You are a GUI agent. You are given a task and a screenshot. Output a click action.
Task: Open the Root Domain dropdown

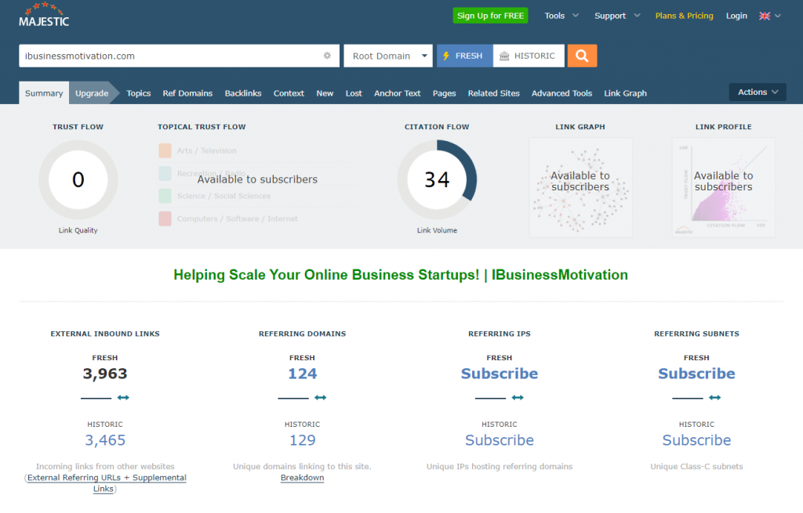[x=388, y=56]
